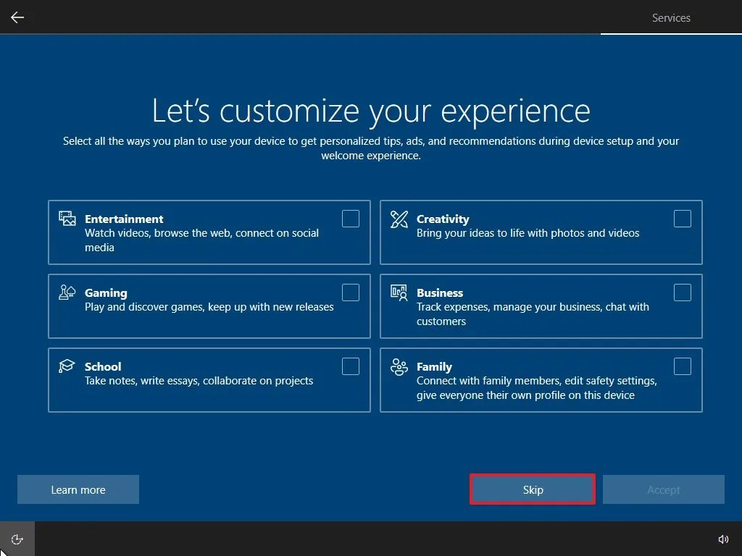Viewport: 742px width, 556px height.
Task: Enable the Entertainment checkbox
Action: point(351,218)
